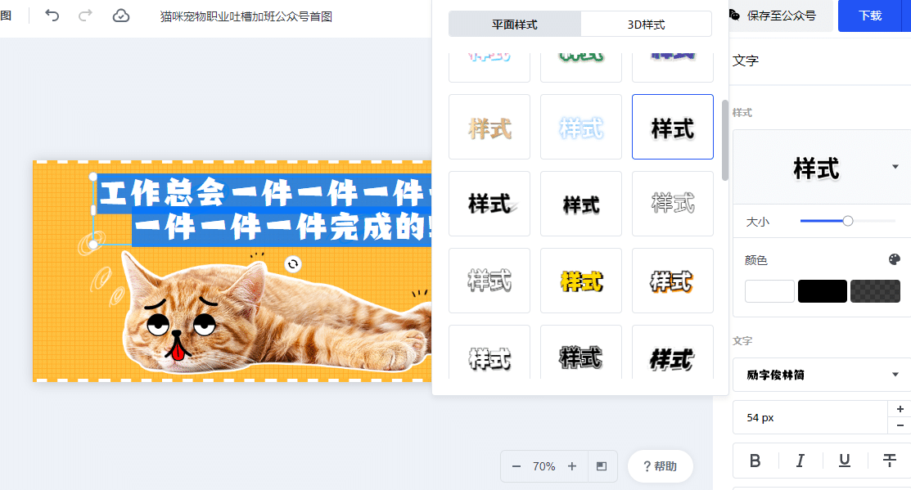The image size is (911, 490).
Task: Click the rotate handle below the text box
Action: 293,264
